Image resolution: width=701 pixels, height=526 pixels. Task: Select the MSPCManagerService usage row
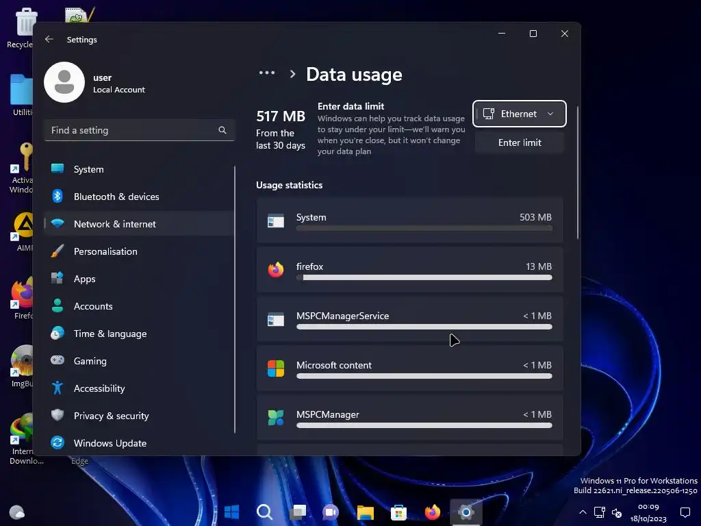click(x=409, y=319)
